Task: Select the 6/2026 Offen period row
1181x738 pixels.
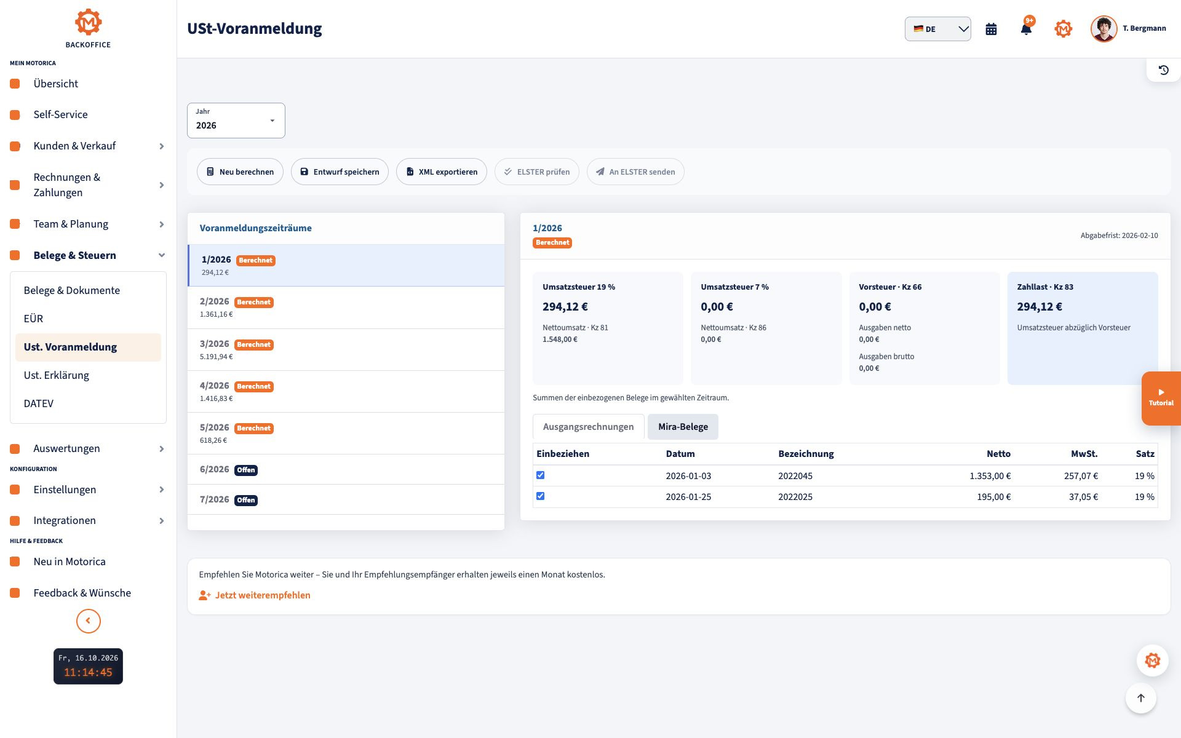Action: (x=346, y=469)
